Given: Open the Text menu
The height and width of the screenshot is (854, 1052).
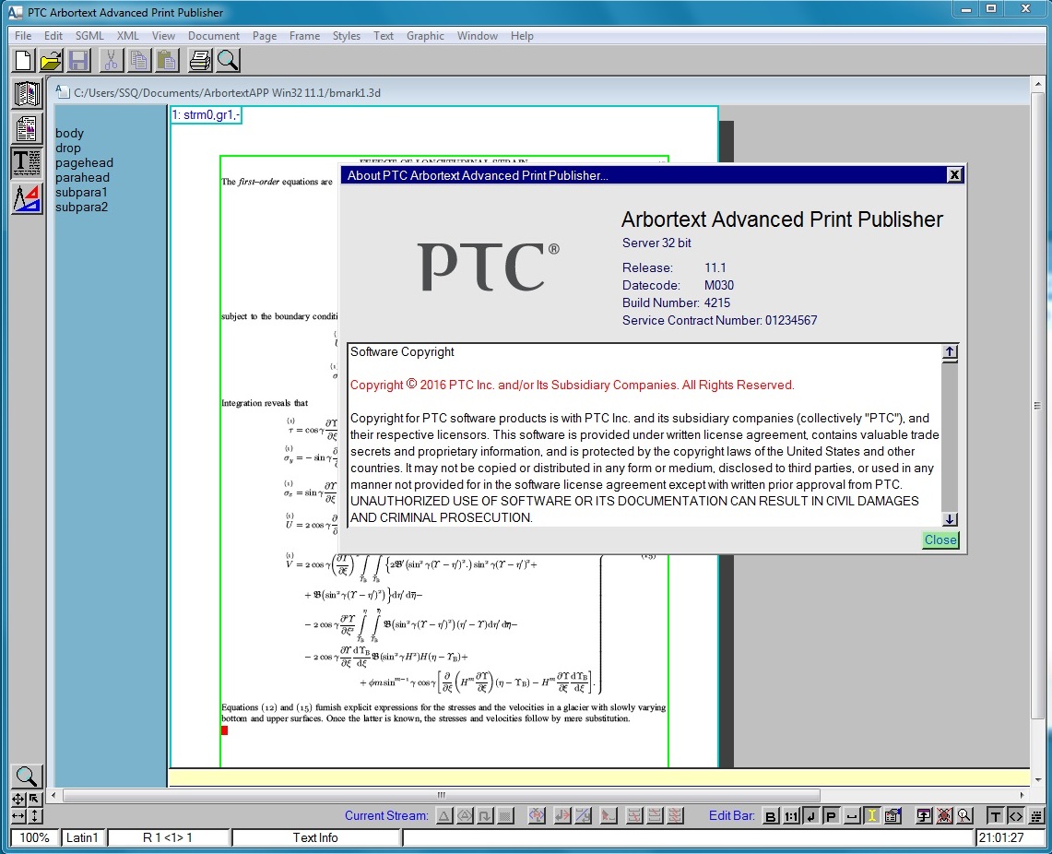Looking at the screenshot, I should pyautogui.click(x=384, y=36).
